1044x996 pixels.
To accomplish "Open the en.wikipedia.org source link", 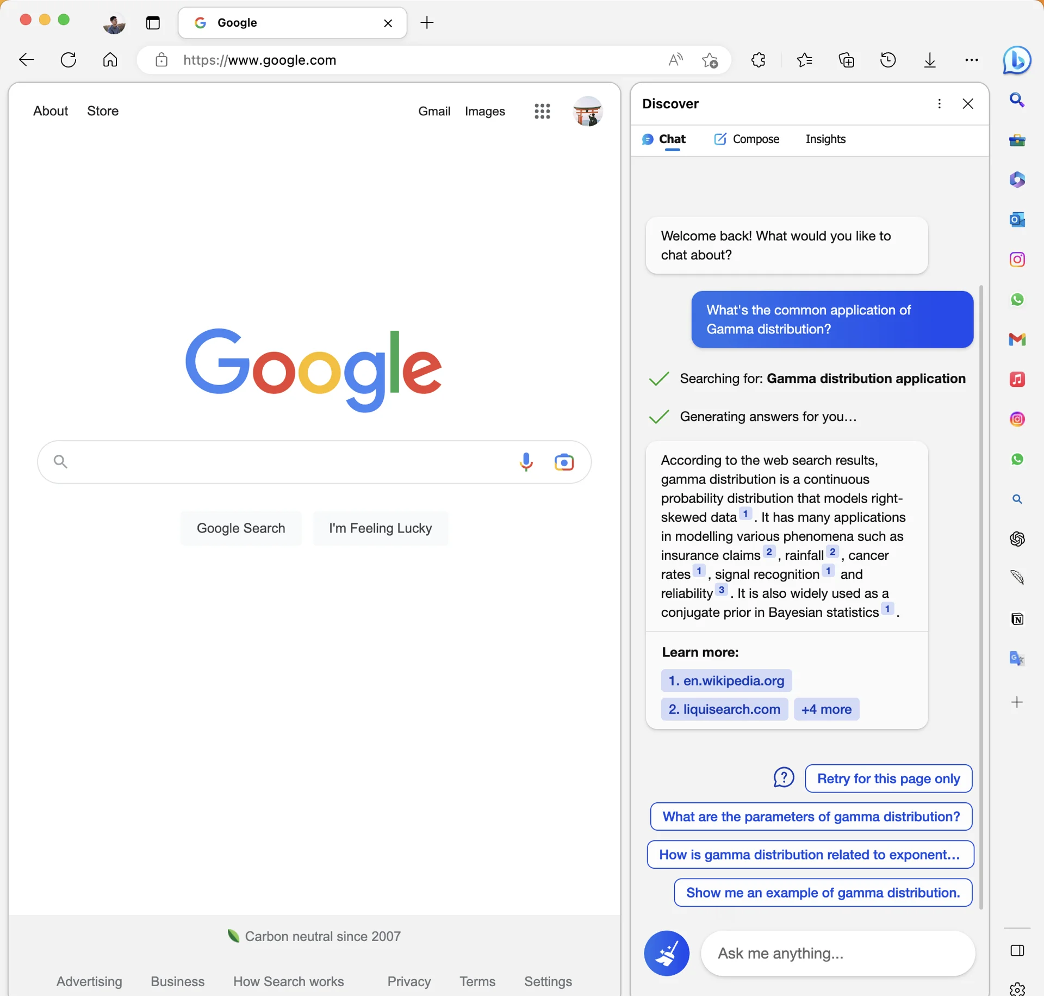I will [x=726, y=680].
